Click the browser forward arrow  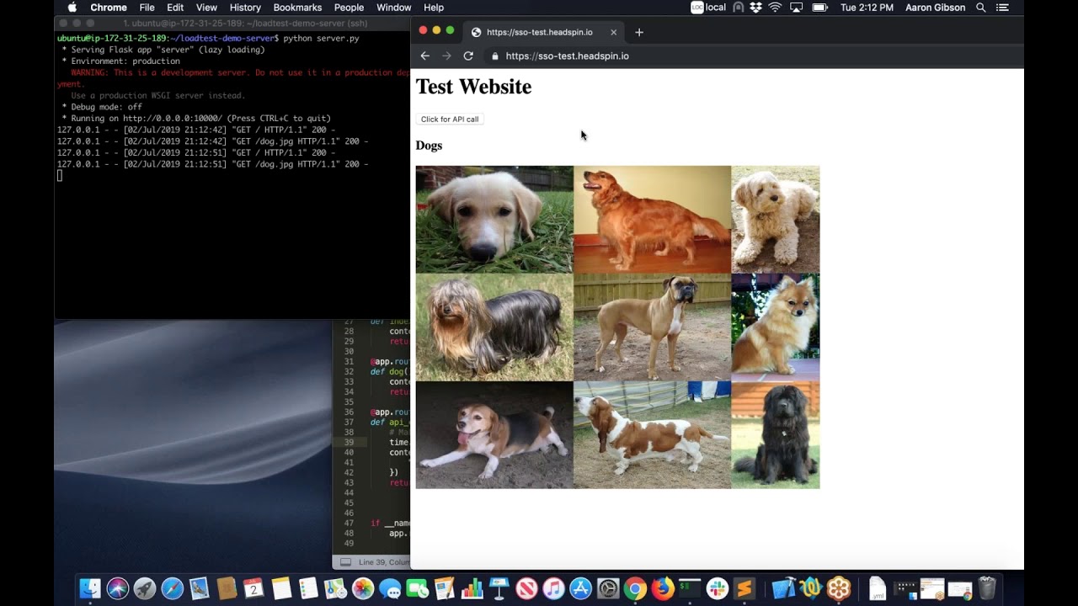pyautogui.click(x=446, y=56)
